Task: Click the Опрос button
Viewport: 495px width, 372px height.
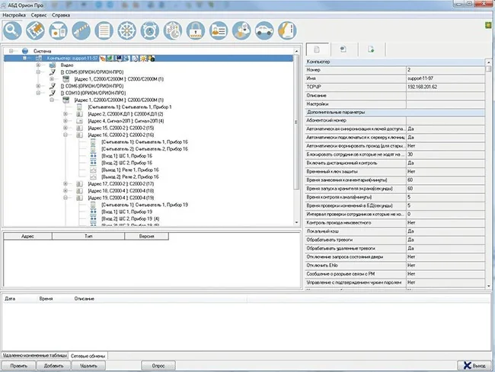Action: click(x=158, y=366)
